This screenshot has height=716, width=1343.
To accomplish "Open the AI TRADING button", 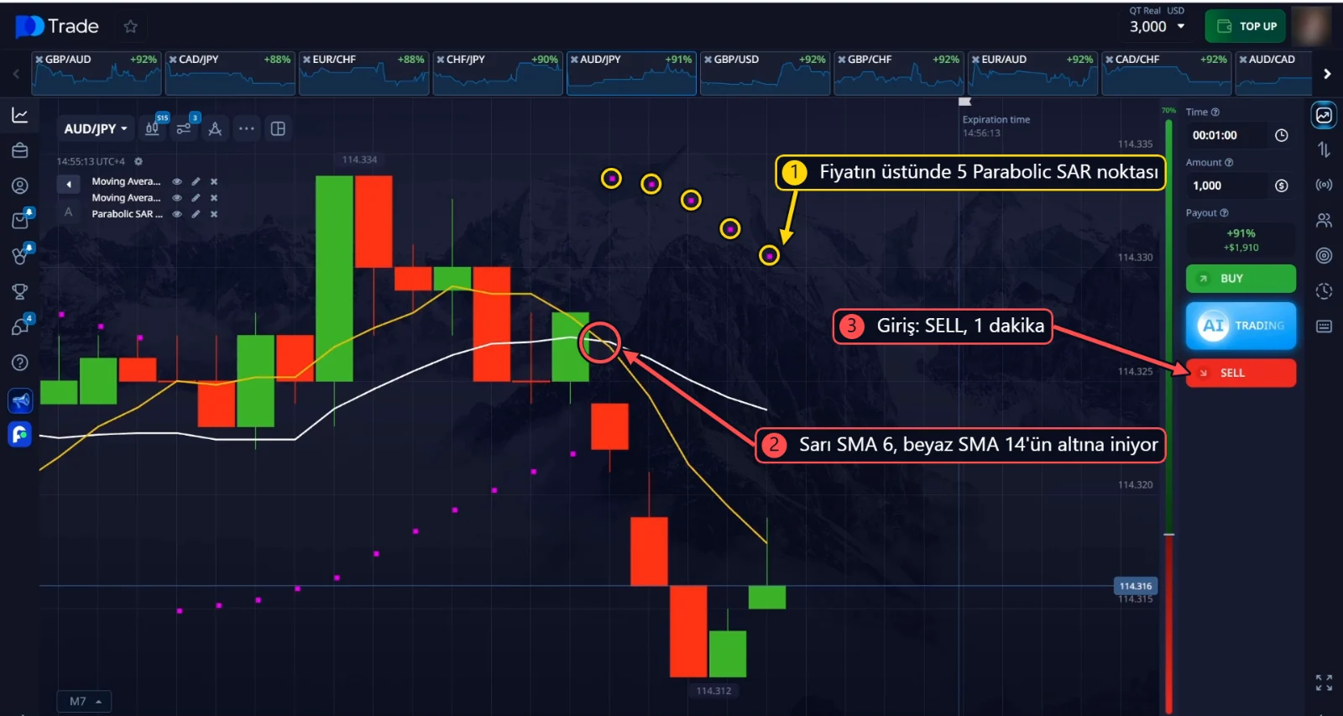I will (1241, 326).
